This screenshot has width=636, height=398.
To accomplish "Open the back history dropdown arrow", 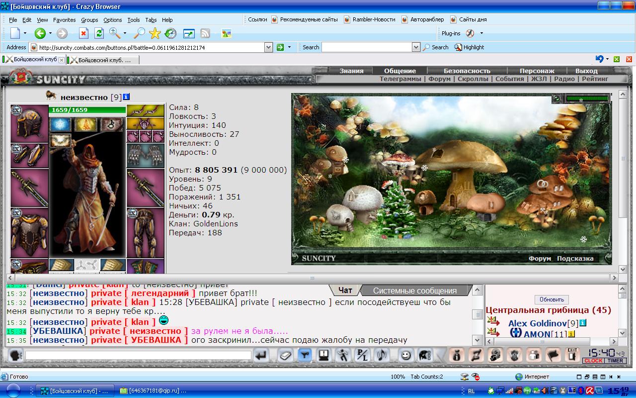I will [50, 33].
